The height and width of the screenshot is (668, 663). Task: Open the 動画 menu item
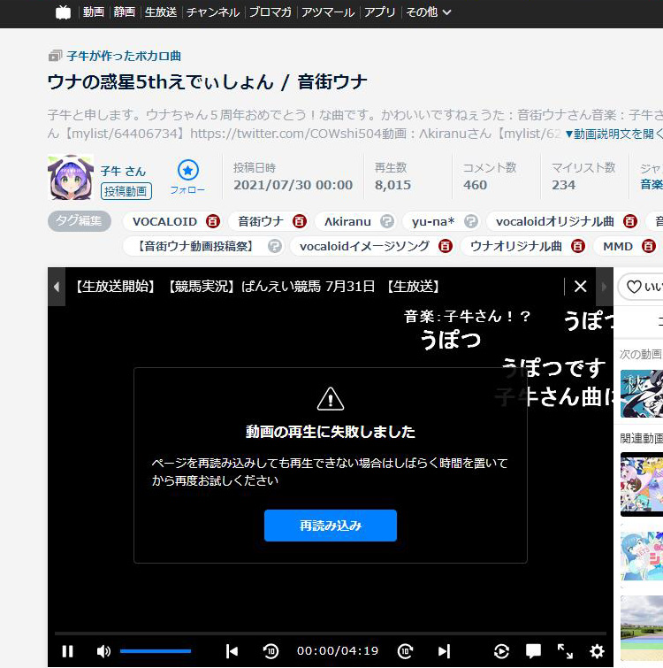click(94, 12)
